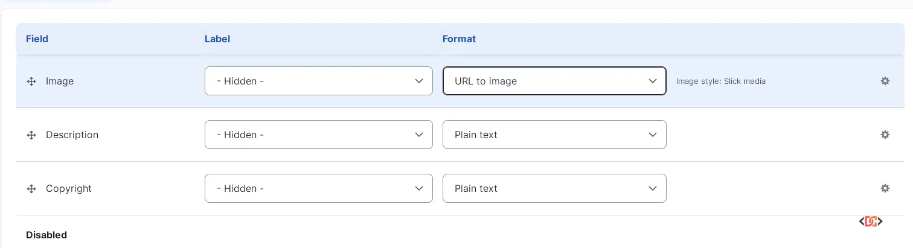The image size is (913, 248).
Task: Click the Disabled section heading
Action: click(x=46, y=235)
